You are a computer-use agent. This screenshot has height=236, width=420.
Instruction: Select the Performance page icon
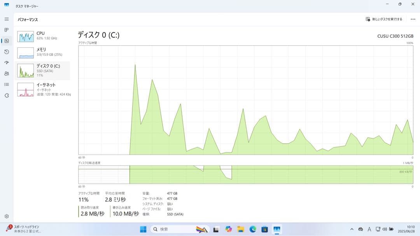point(7,41)
